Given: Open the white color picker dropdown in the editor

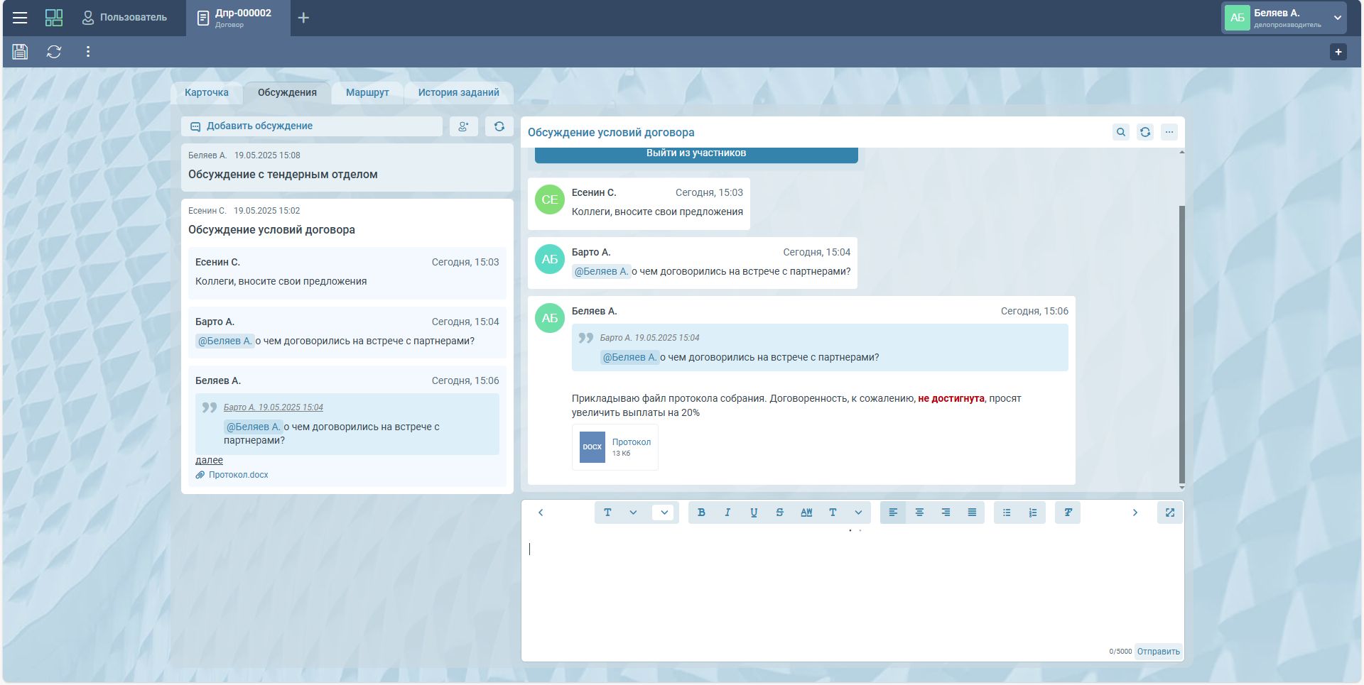Looking at the screenshot, I should 664,513.
